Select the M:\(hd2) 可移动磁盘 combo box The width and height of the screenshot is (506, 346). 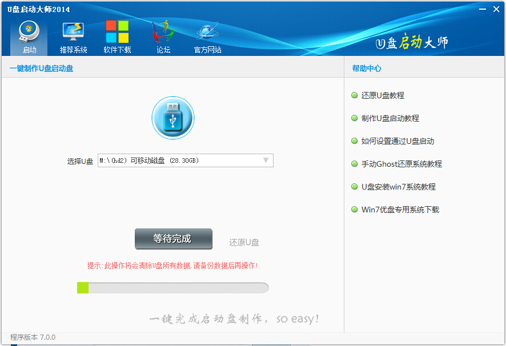click(x=186, y=160)
